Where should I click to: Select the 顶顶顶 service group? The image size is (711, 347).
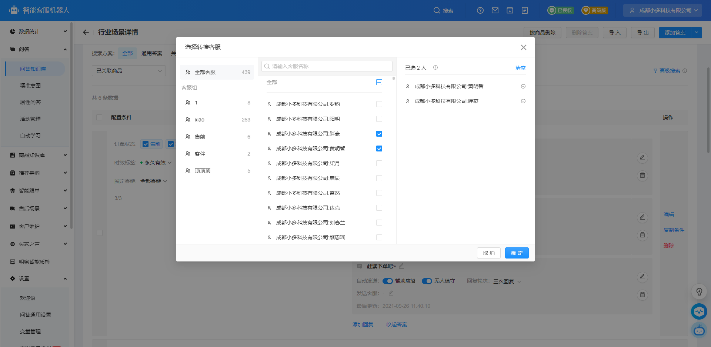[x=217, y=171]
